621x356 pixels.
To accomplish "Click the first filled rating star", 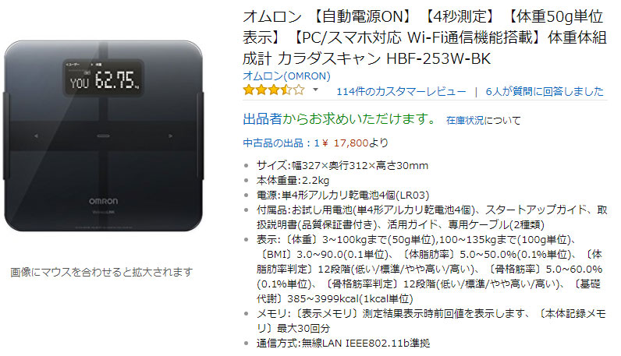I will (249, 90).
